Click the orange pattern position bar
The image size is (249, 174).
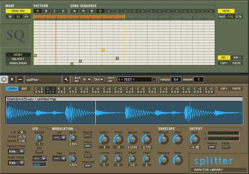coord(79,17)
